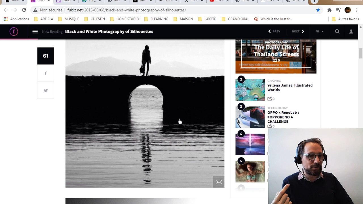Open the LAÏCITÉ bookmarks folder
Image resolution: width=363 pixels, height=204 pixels.
tap(207, 19)
